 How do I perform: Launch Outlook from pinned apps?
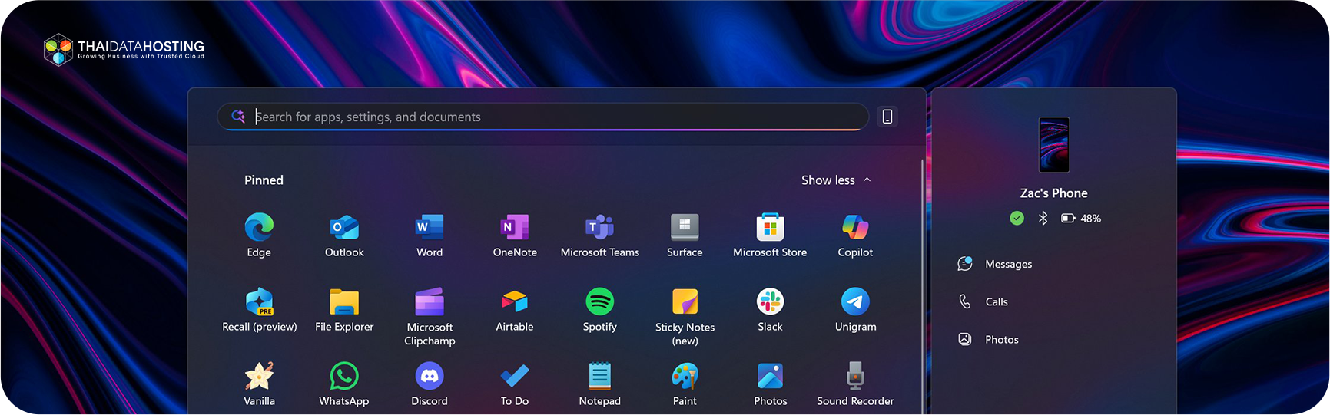coord(344,235)
